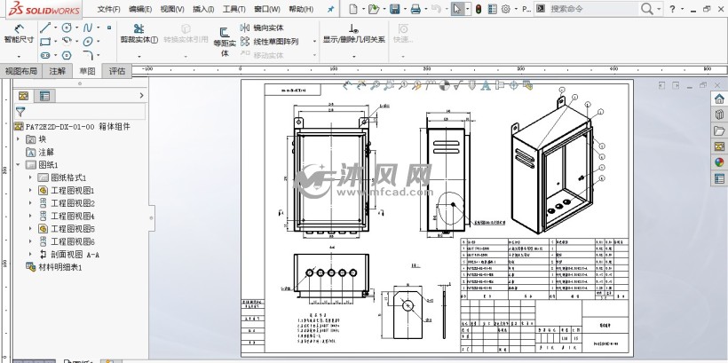Click the Save floppy disk icon
The image size is (728, 363).
click(x=396, y=9)
